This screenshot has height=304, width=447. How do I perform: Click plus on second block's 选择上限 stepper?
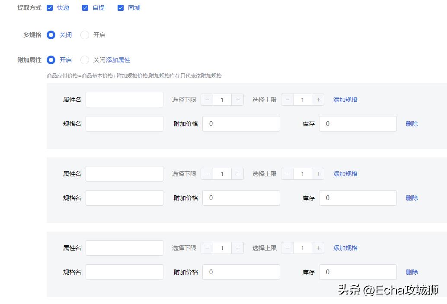point(318,174)
